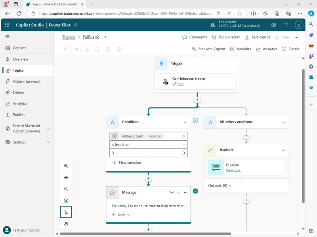Click the value field containing 3

145,153
